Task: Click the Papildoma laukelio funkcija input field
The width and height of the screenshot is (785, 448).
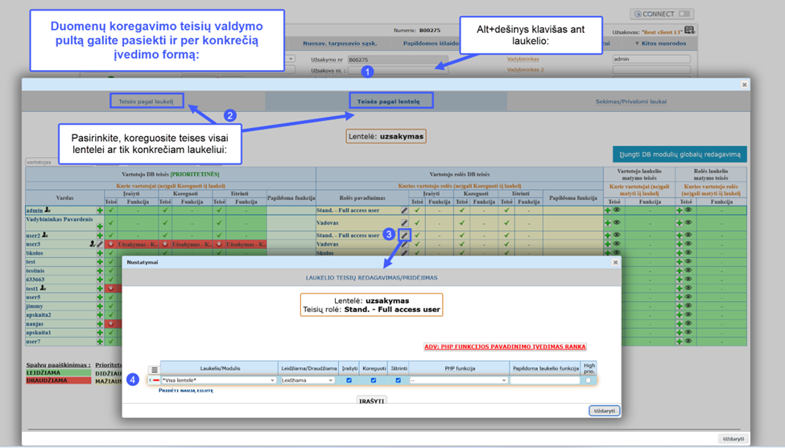Action: (545, 380)
